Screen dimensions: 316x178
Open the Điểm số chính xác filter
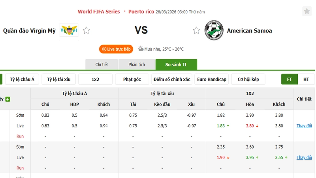point(172,79)
